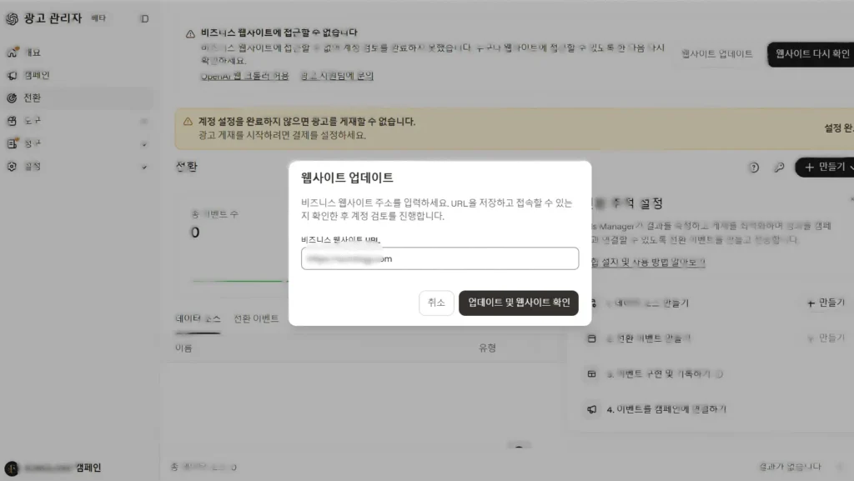Image resolution: width=854 pixels, height=481 pixels.
Task: Click the 이벤트를 캠페인에 연결하기 megaphone icon
Action: (x=592, y=409)
